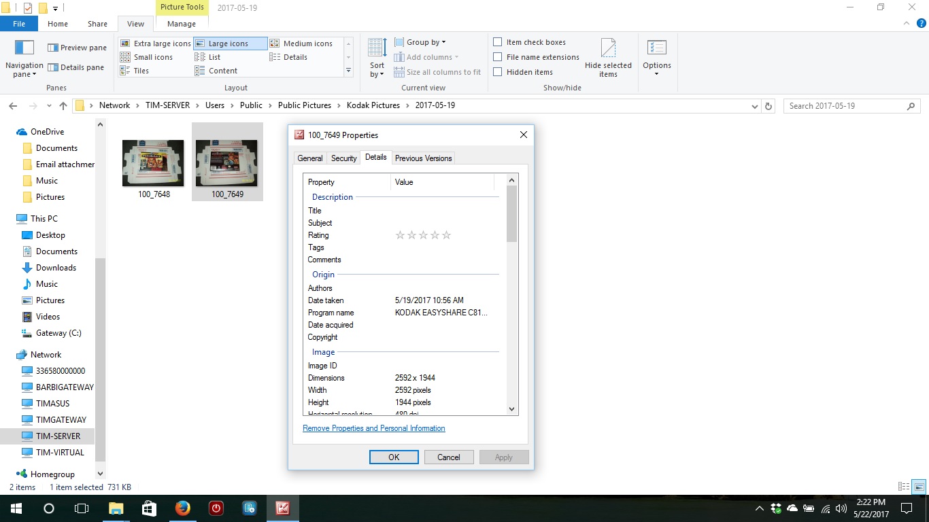This screenshot has height=522, width=929.
Task: Open the Options icon in ribbon
Action: click(x=656, y=48)
